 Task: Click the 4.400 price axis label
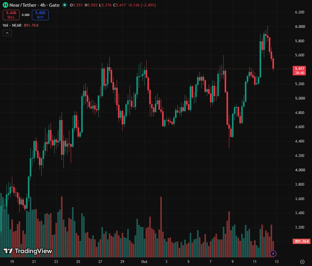click(x=300, y=141)
